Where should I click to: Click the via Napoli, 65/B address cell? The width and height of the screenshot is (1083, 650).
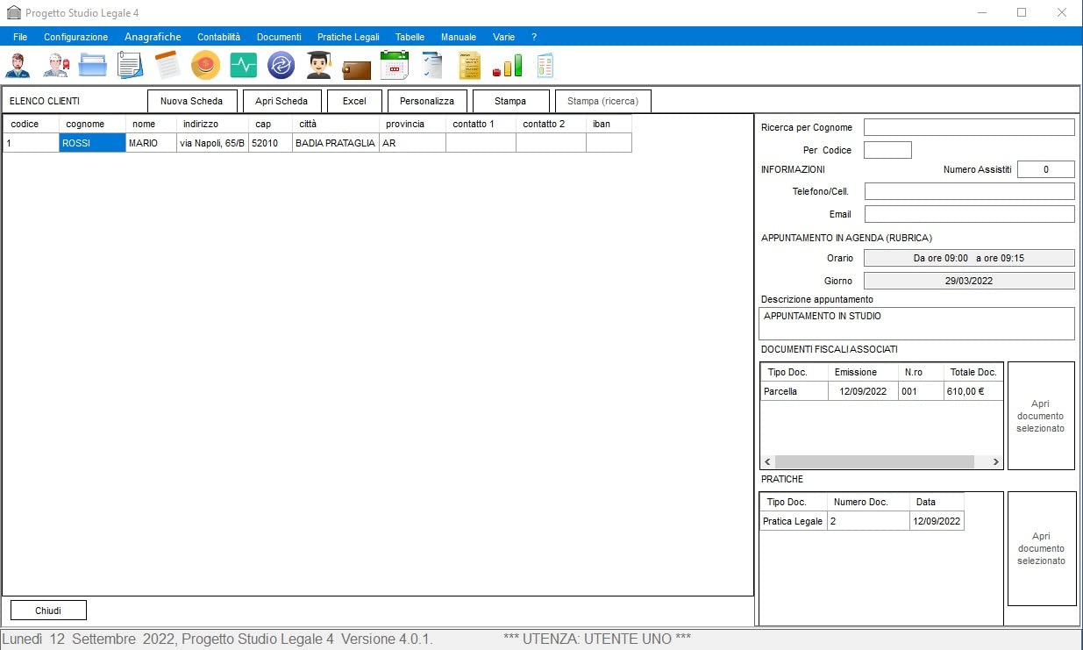click(213, 143)
